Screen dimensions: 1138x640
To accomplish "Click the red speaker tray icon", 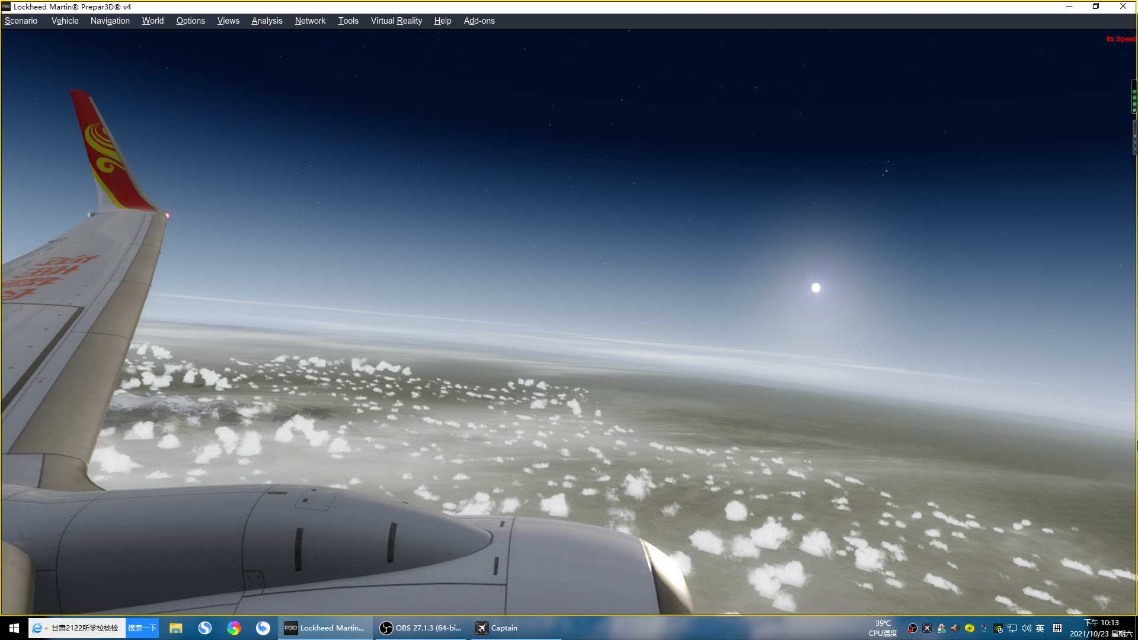I will coord(955,628).
